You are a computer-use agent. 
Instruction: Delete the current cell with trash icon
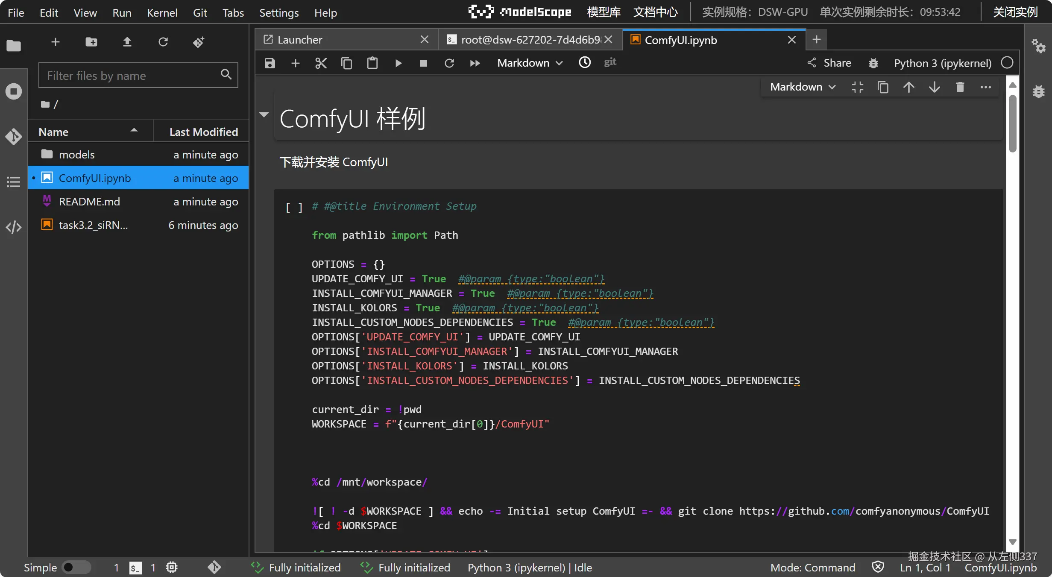[960, 87]
